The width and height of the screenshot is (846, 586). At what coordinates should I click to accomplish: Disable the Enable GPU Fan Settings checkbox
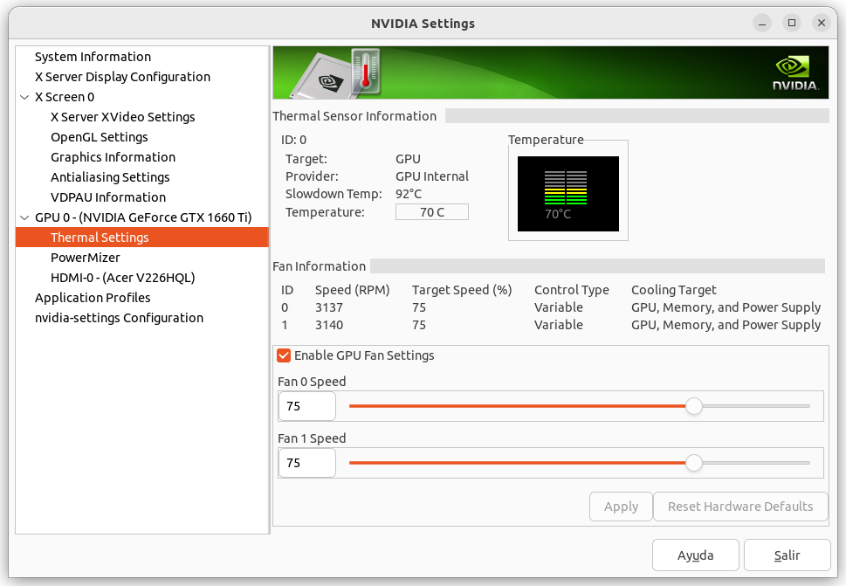tap(284, 355)
